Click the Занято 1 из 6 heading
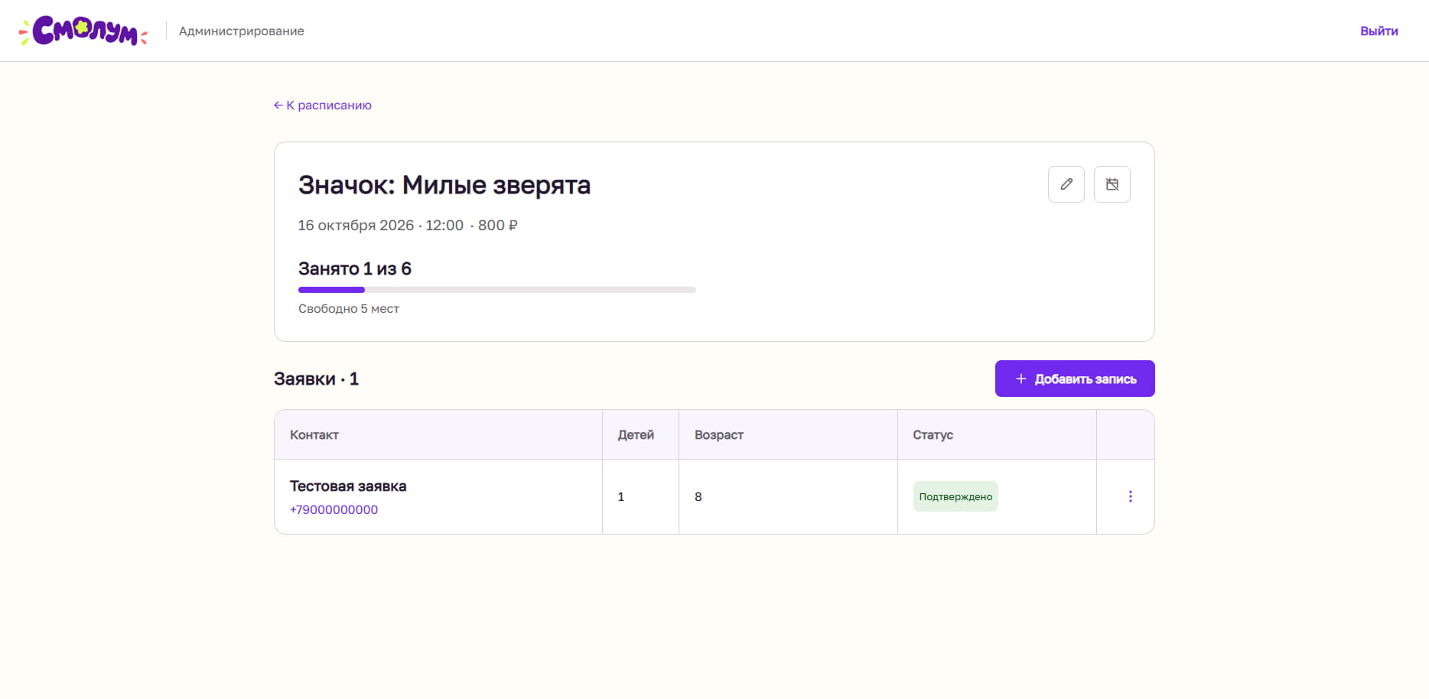The image size is (1429, 699). (355, 269)
